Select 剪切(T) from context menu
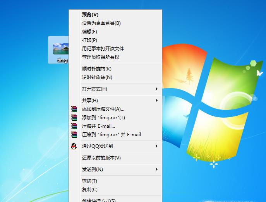 click(115, 181)
